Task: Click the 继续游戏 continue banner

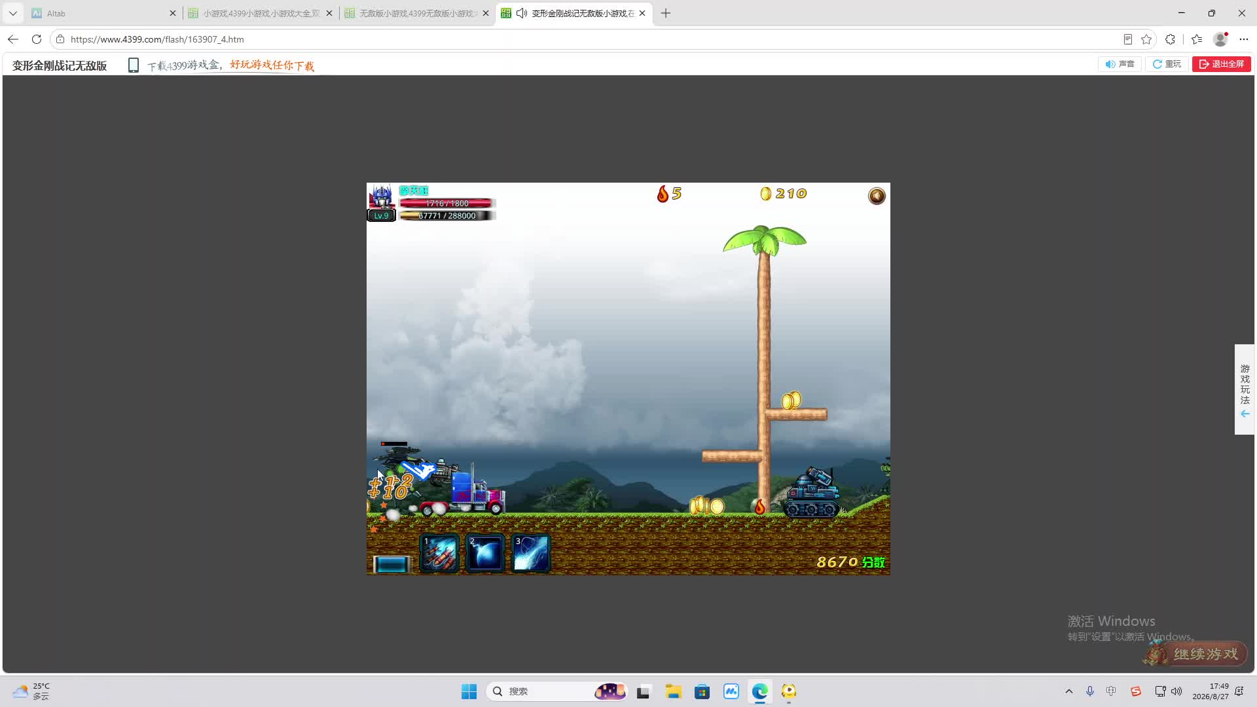Action: point(1195,653)
